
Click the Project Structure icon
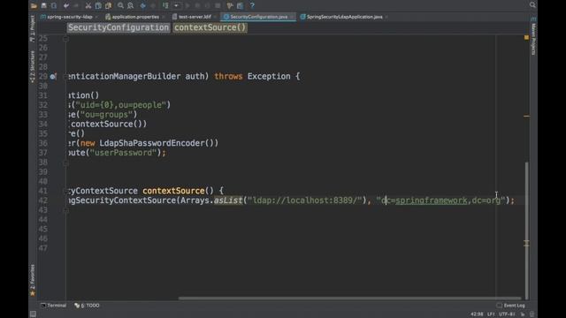(240, 5)
